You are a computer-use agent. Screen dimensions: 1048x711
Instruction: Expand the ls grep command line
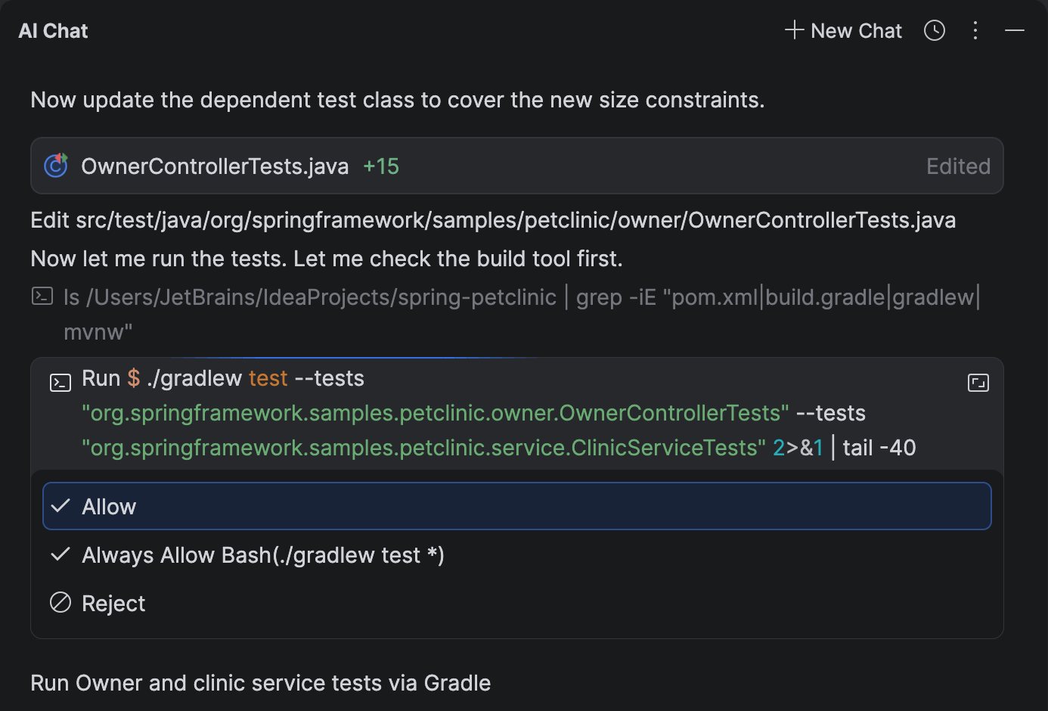pyautogui.click(x=522, y=314)
